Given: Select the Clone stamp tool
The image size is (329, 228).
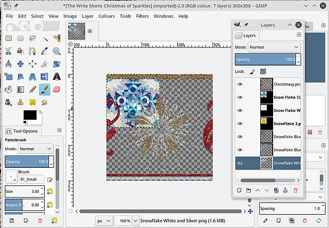Looking at the screenshot, I should (20, 102).
